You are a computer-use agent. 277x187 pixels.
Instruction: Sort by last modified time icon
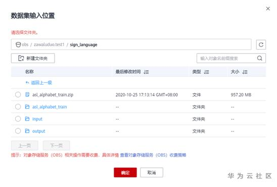(146, 72)
